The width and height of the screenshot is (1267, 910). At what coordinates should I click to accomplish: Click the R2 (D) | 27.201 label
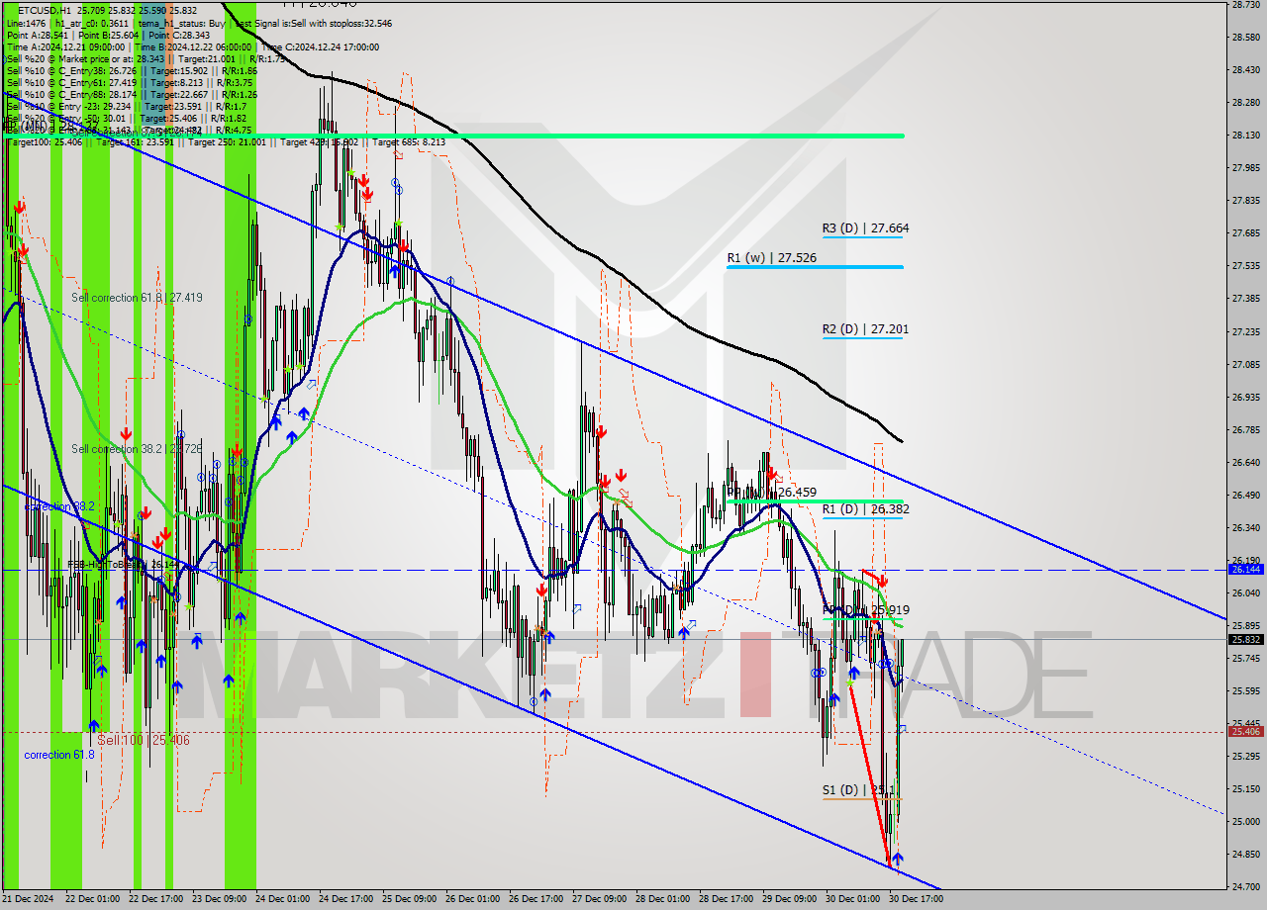pyautogui.click(x=865, y=329)
